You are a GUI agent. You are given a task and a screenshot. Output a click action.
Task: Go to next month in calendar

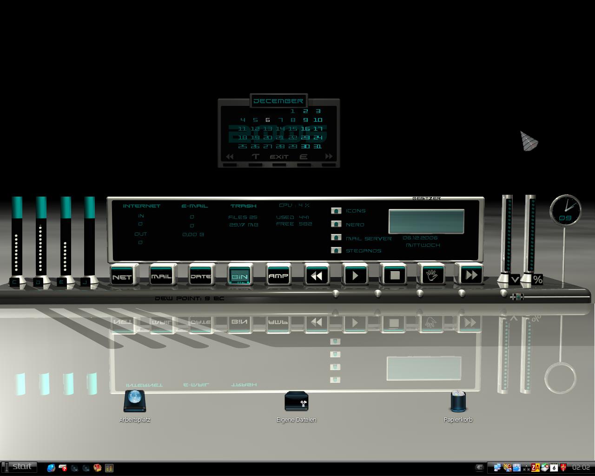coord(329,157)
